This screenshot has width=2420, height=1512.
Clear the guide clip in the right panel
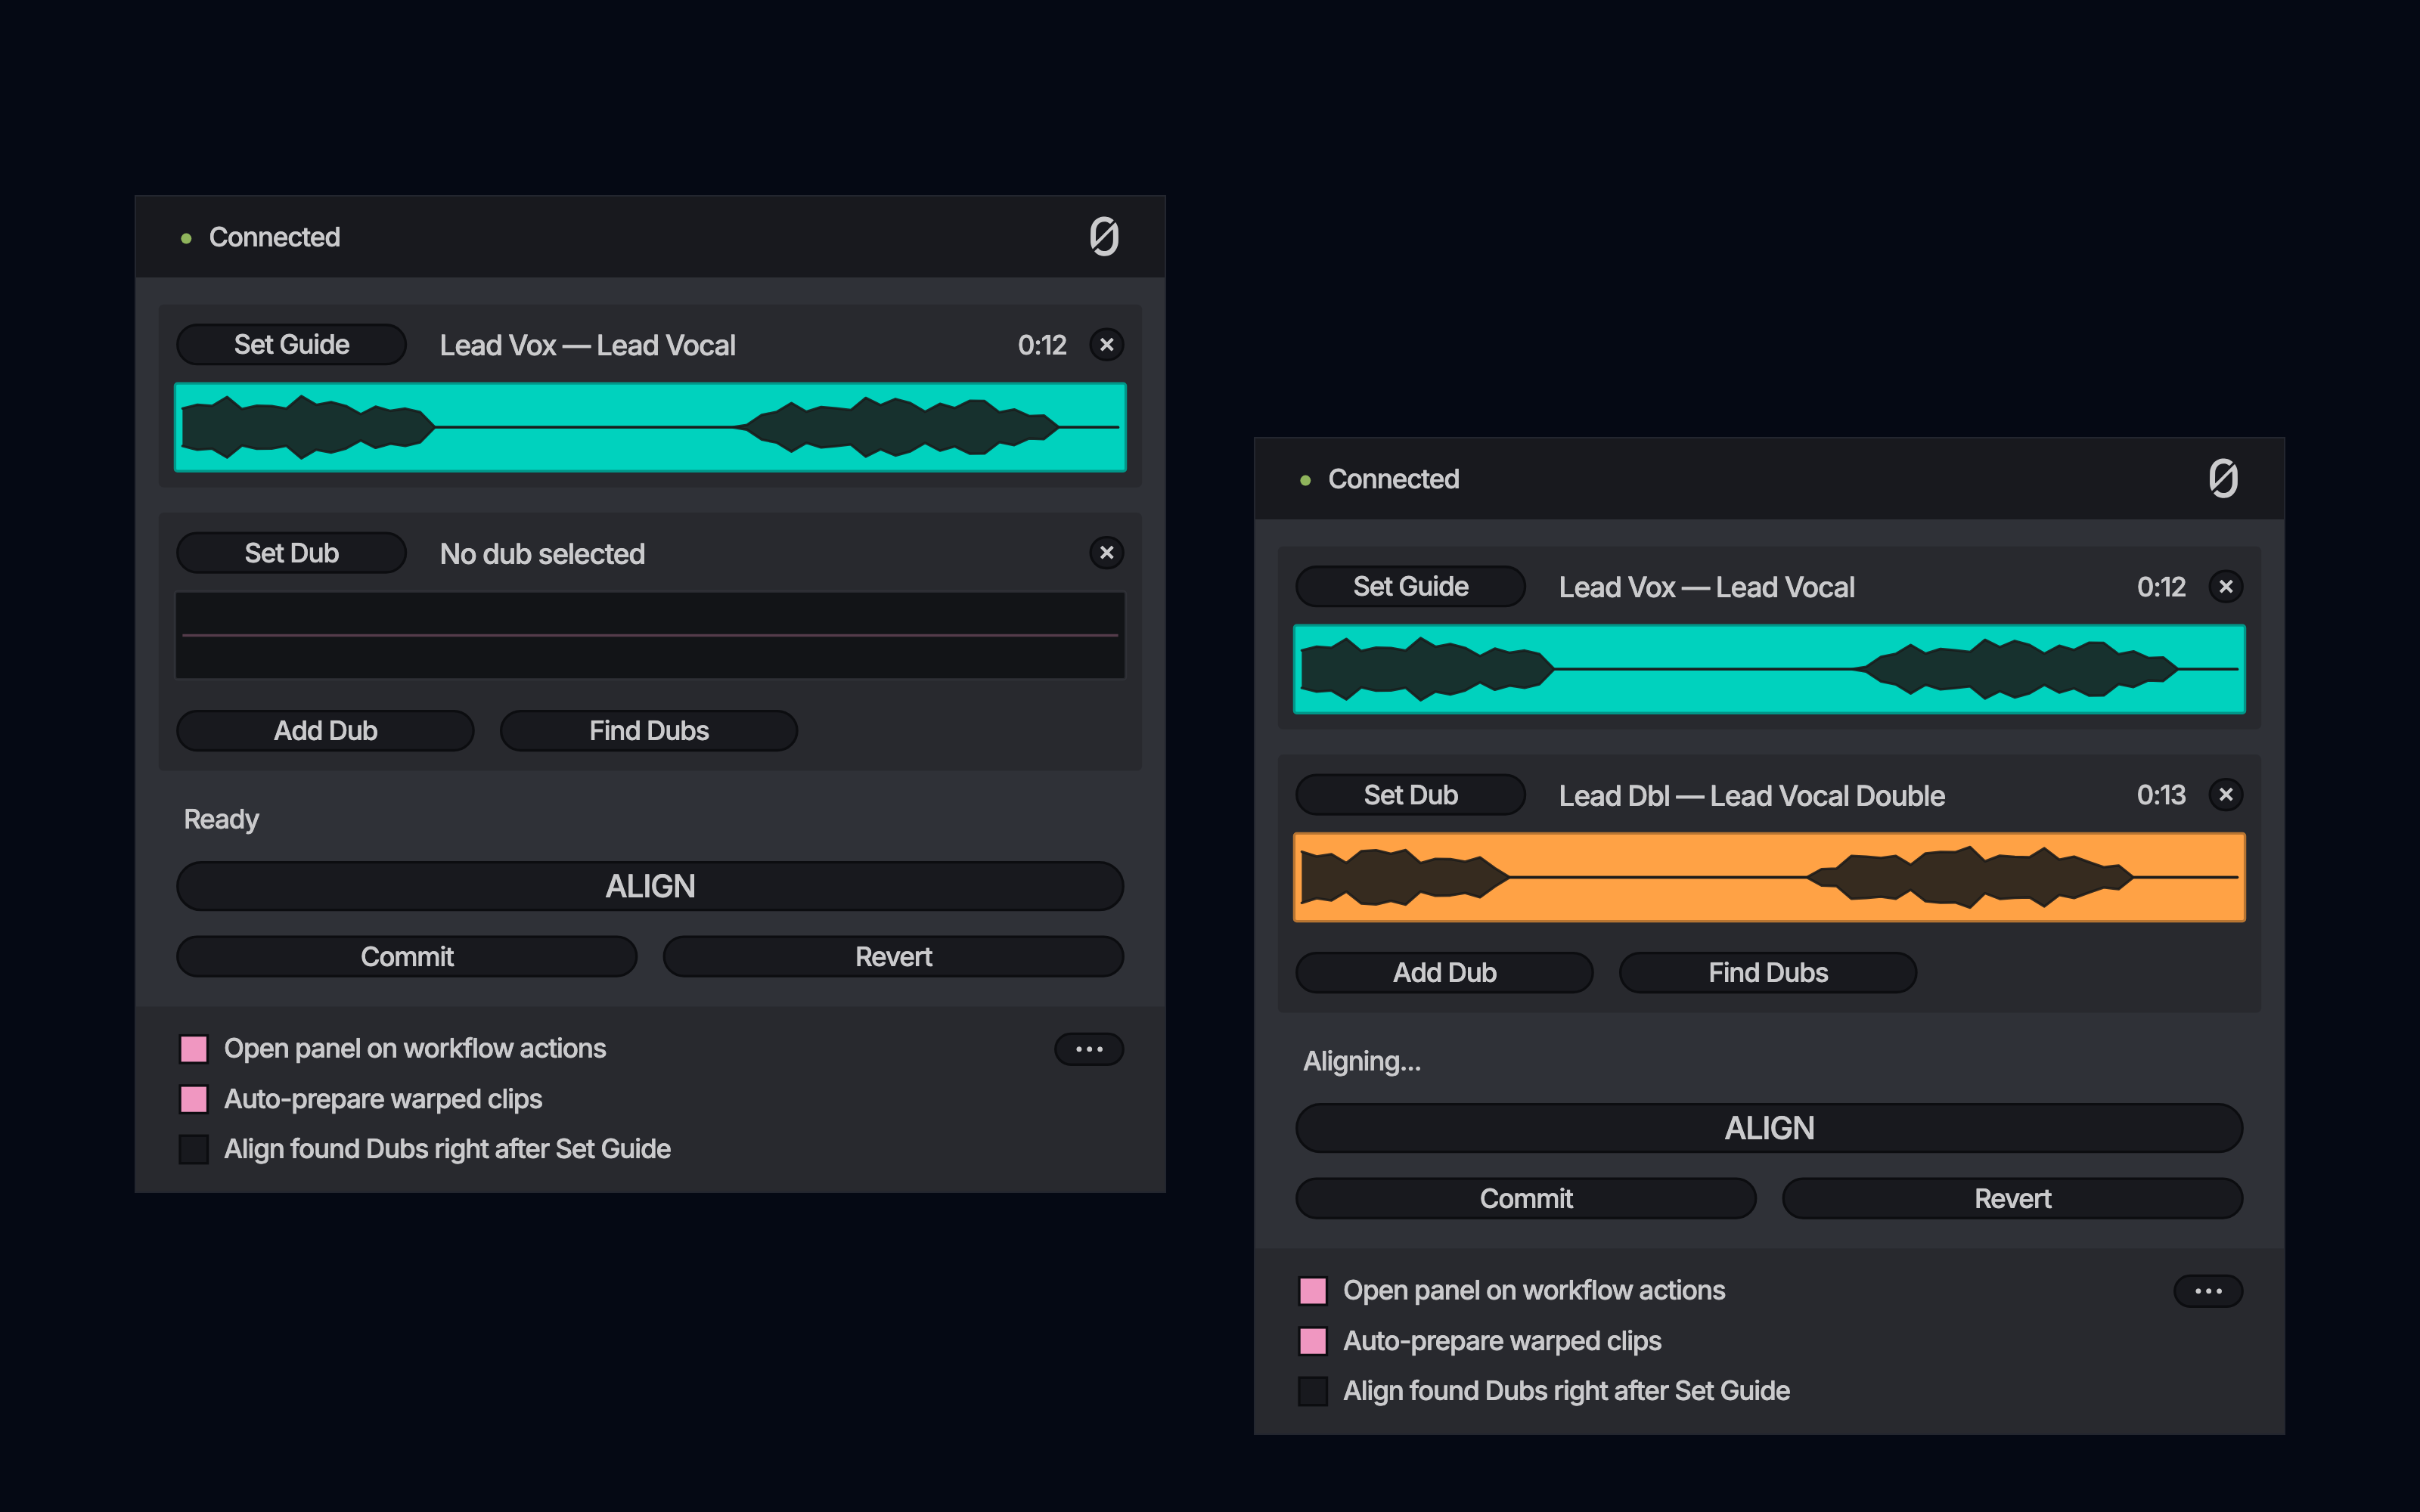point(2225,587)
